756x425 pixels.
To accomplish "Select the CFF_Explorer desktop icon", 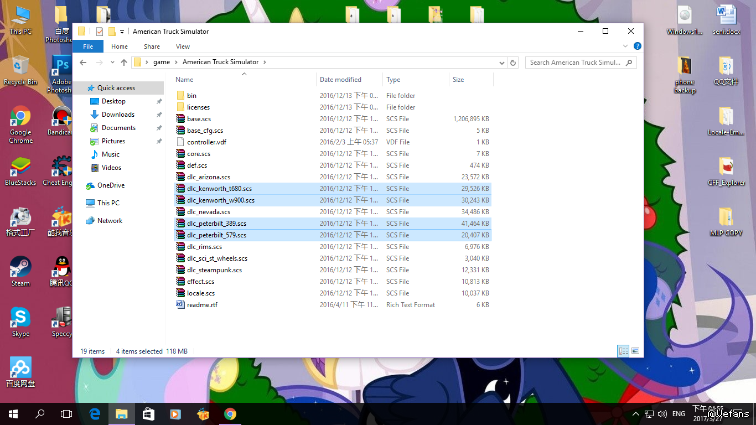I will pyautogui.click(x=726, y=172).
